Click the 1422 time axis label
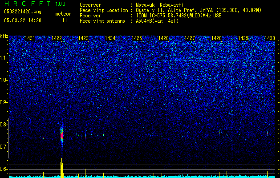This screenshot has height=178, width=280. pyautogui.click(x=57, y=38)
